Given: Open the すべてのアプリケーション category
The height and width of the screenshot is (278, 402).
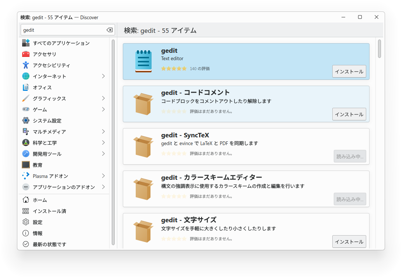Looking at the screenshot, I should 64,43.
